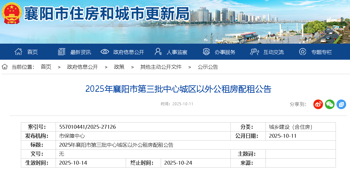350x173 pixels.
Task: Share the notice via WeChat
Action: coord(329,104)
